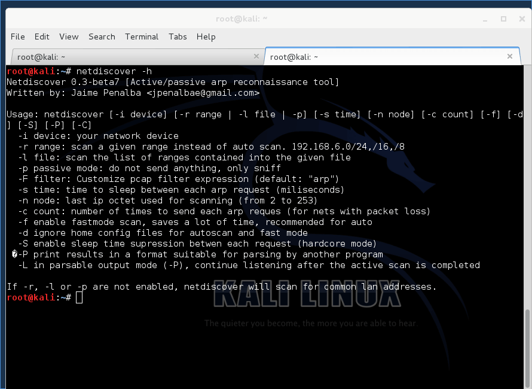Viewport: 532px width, 389px height.
Task: Open the View menu
Action: (x=69, y=37)
